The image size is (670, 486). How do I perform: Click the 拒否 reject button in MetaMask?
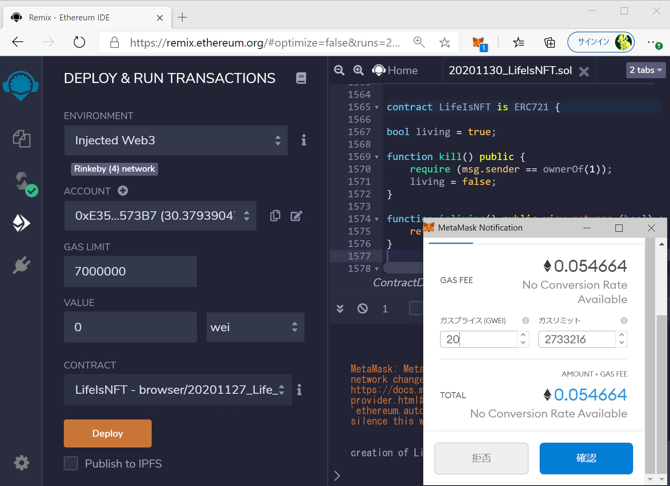tap(481, 458)
